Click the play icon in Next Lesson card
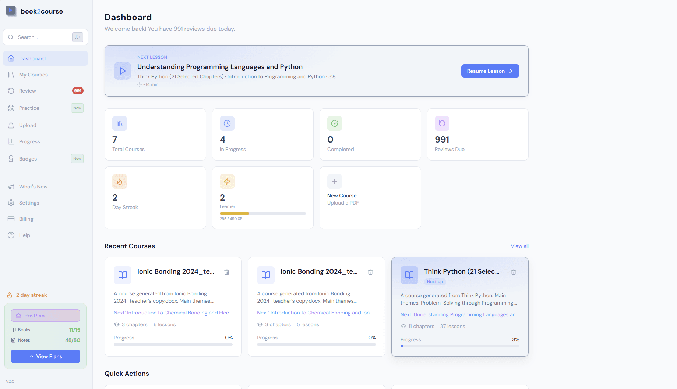 pyautogui.click(x=123, y=71)
